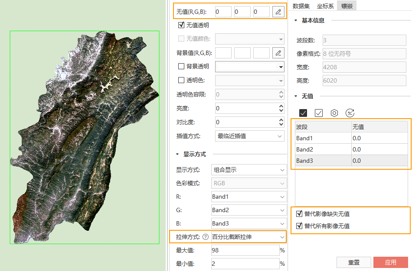Viewport: 412px width, 271px height.
Task: Click the up arrow of 亮度 spinner
Action: pos(281,106)
